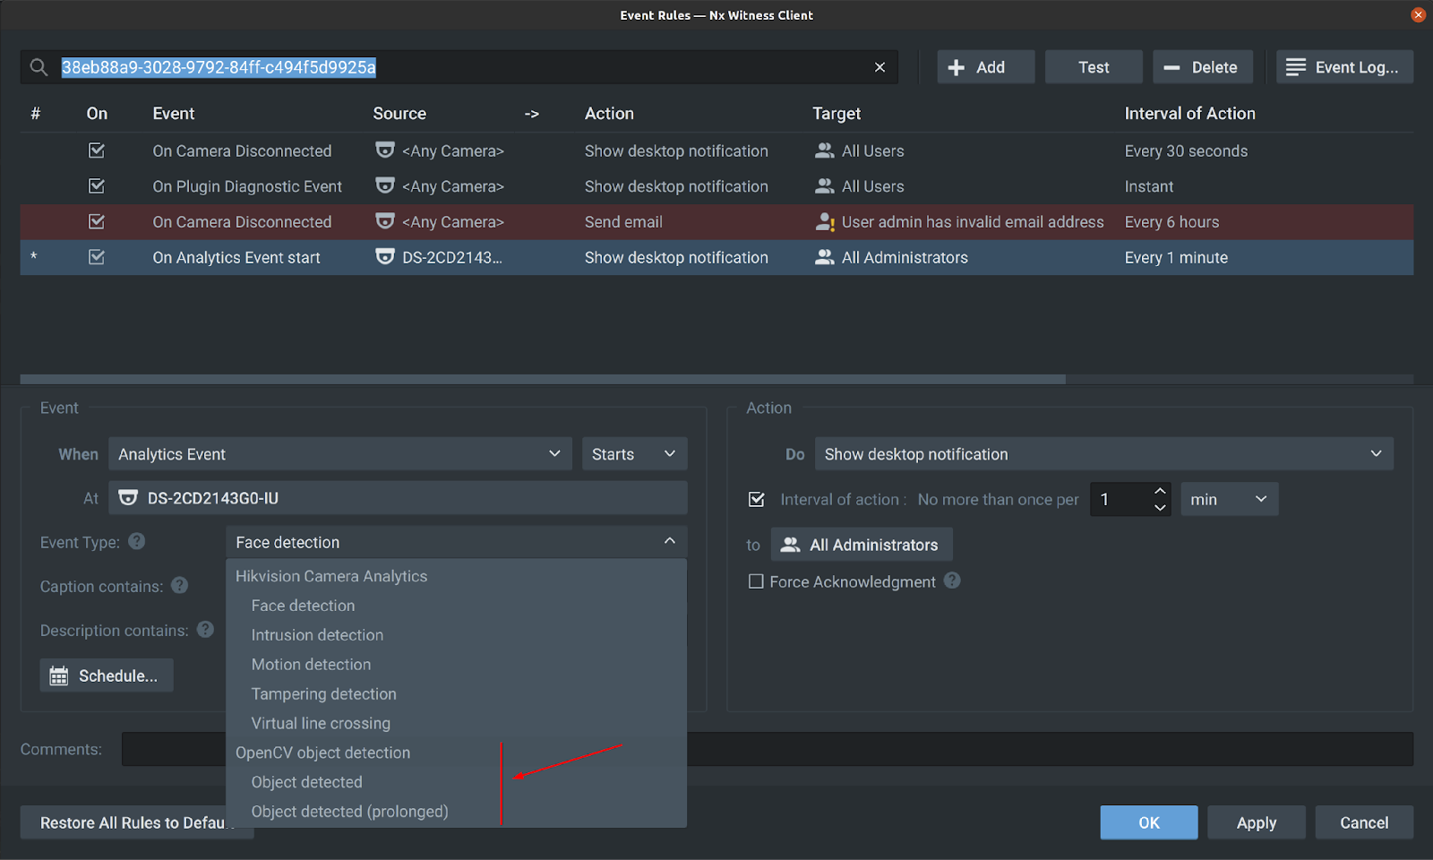Toggle the On Analytics Event start rule
The height and width of the screenshot is (860, 1433).
pyautogui.click(x=97, y=257)
